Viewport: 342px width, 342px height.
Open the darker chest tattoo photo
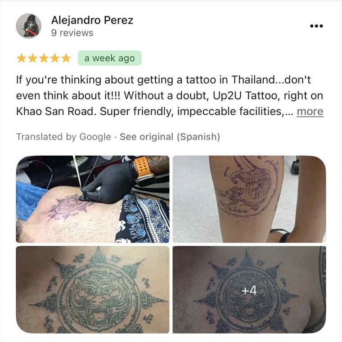click(249, 290)
